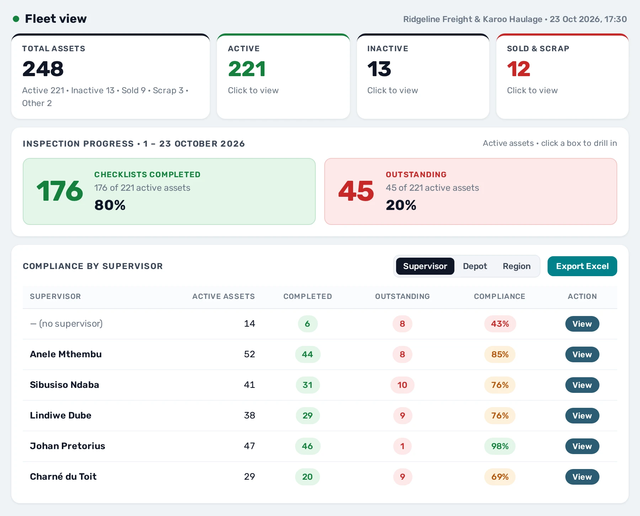Click the Ridgeline Freight & Karoo Haulage timestamp
Image resolution: width=640 pixels, height=516 pixels.
(515, 19)
